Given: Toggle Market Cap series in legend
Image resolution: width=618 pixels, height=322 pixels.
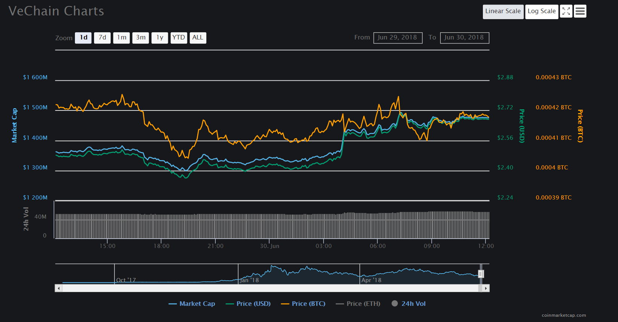Looking at the screenshot, I should [192, 304].
